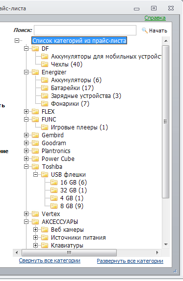The image size is (183, 281).
Task: Click the Чехлы (40) folder icon
Action: coord(45,64)
